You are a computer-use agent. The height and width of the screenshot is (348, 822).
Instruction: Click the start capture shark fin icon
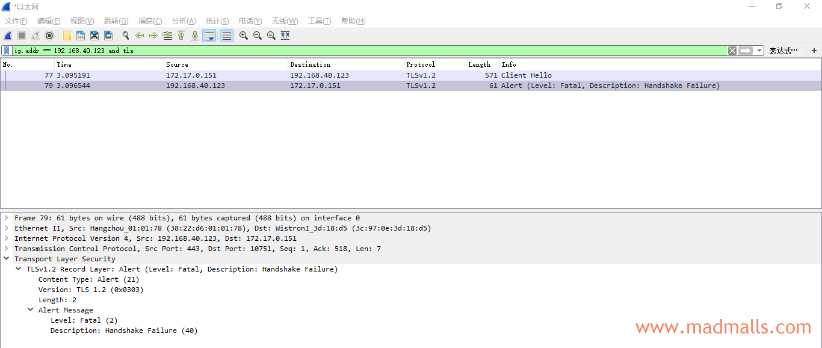(x=8, y=36)
